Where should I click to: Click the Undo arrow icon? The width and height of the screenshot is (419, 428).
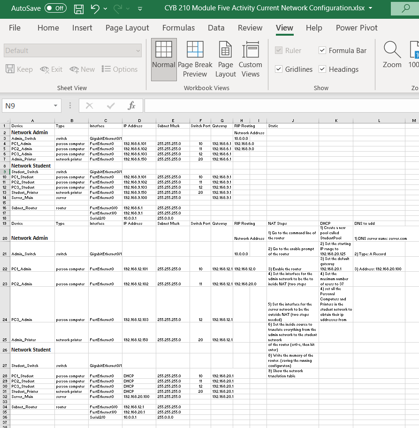coord(95,9)
